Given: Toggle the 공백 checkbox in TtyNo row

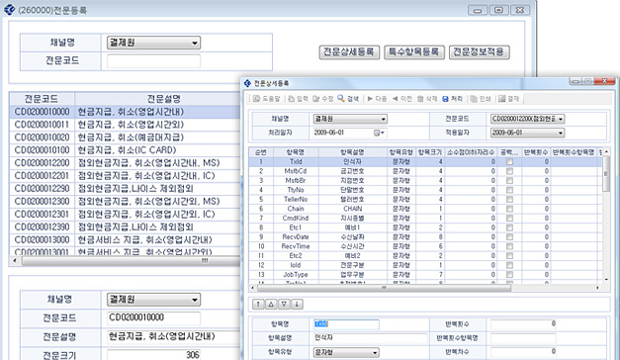Looking at the screenshot, I should pyautogui.click(x=509, y=190).
